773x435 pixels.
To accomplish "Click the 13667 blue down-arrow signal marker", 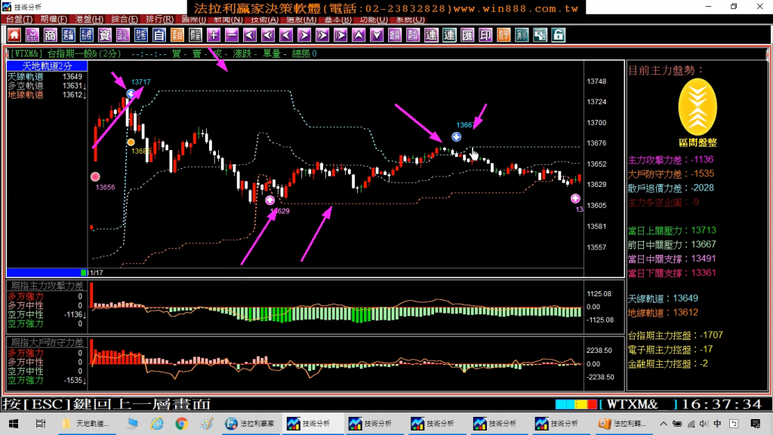I will (457, 136).
